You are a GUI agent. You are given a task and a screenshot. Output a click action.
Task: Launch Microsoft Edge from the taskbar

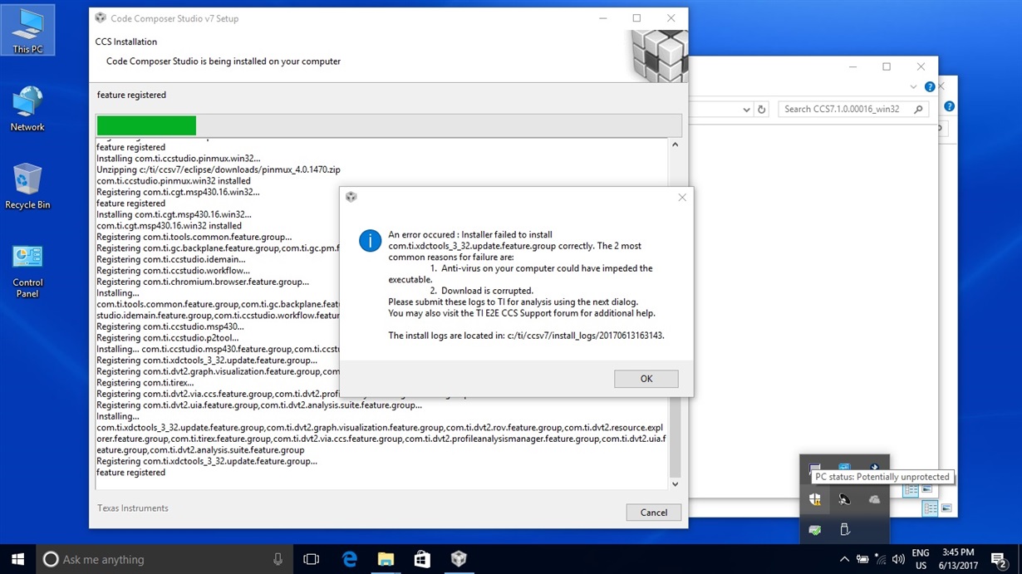tap(349, 559)
